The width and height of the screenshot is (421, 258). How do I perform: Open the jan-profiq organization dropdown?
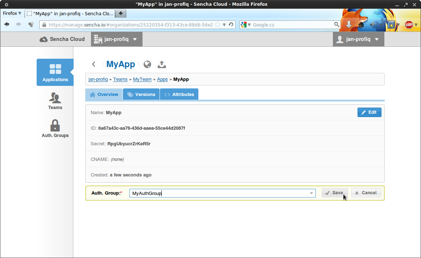click(115, 39)
